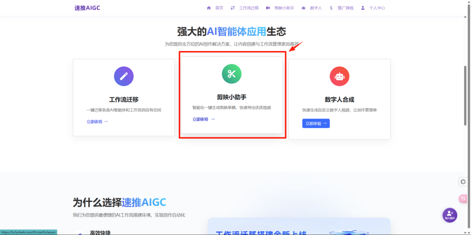The height and width of the screenshot is (235, 471).
Task: Click the robot icon beside 数字人 in nav
Action: click(304, 8)
